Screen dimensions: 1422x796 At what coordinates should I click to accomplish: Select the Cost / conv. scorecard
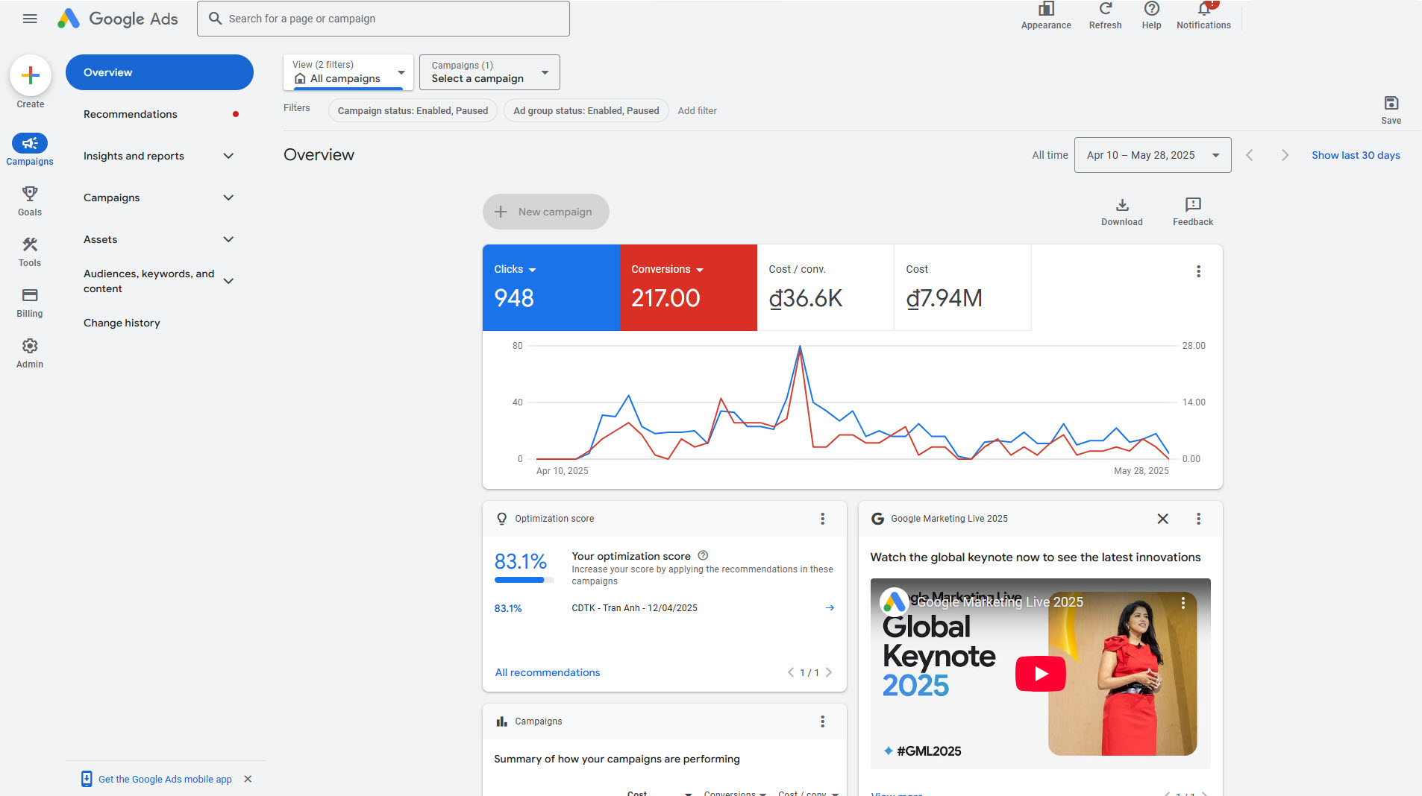pos(825,288)
